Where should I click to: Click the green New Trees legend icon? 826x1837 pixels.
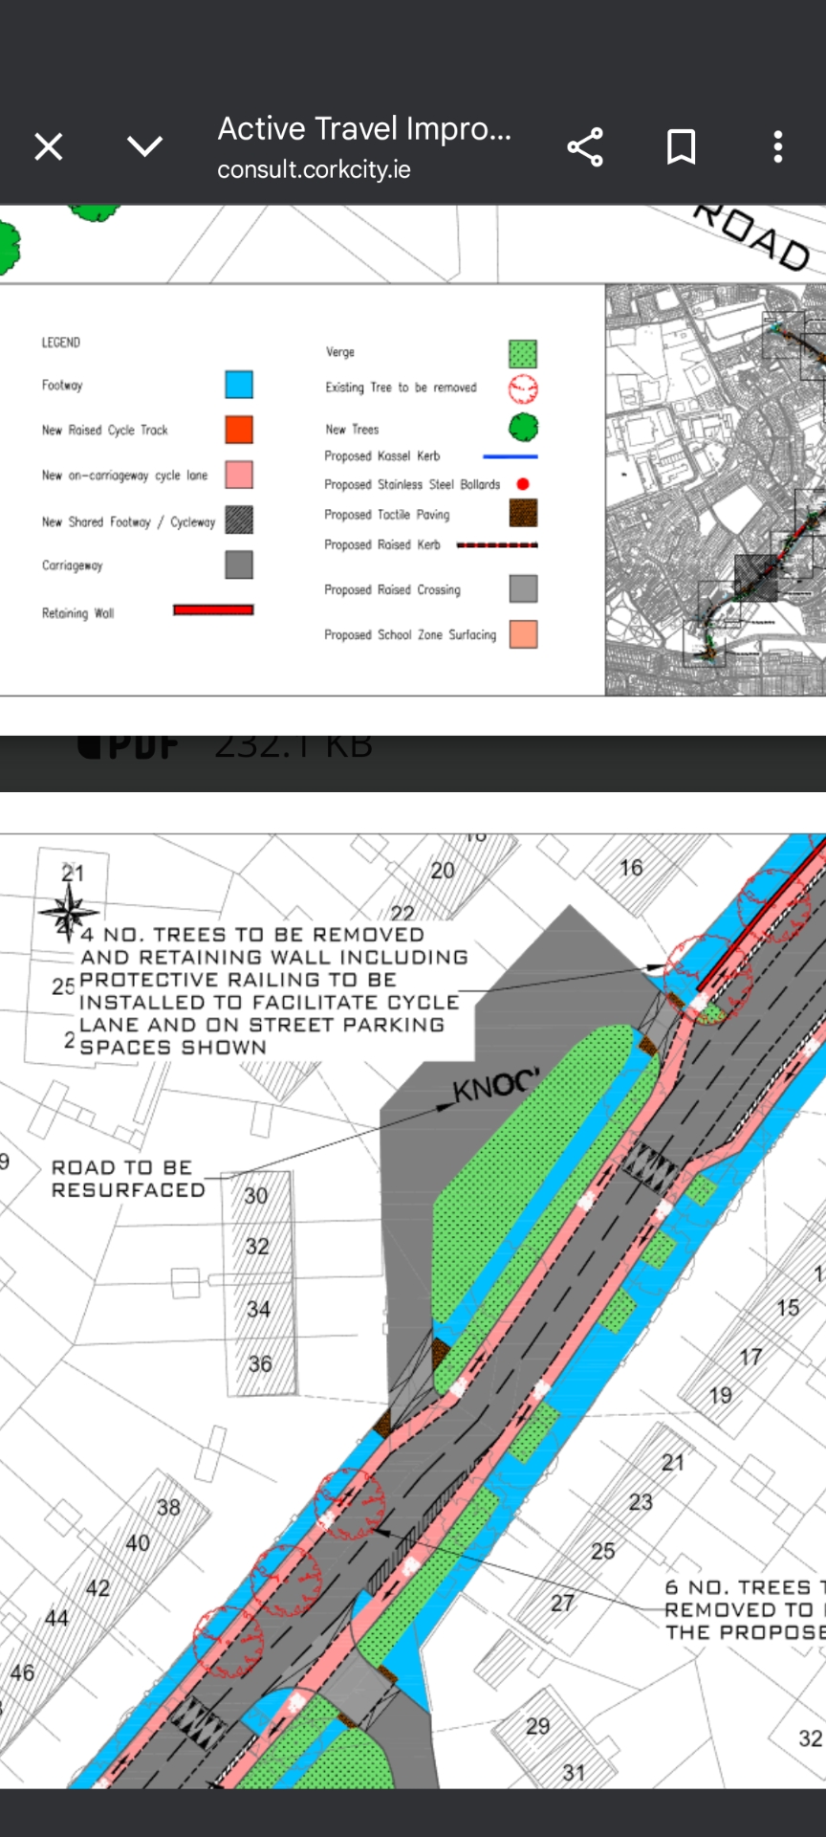point(523,428)
